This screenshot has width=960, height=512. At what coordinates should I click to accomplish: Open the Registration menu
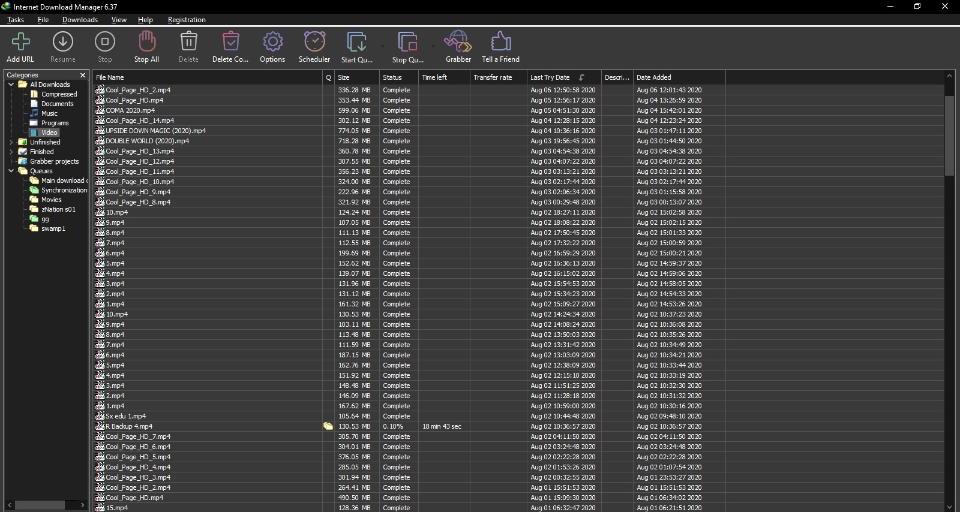coord(187,20)
